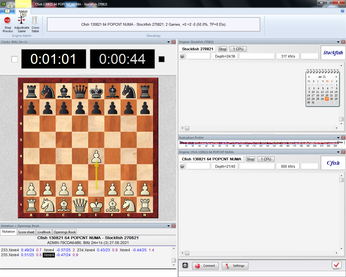Click the black side indicator box by the clock
The width and height of the screenshot is (346, 277).
(162, 59)
